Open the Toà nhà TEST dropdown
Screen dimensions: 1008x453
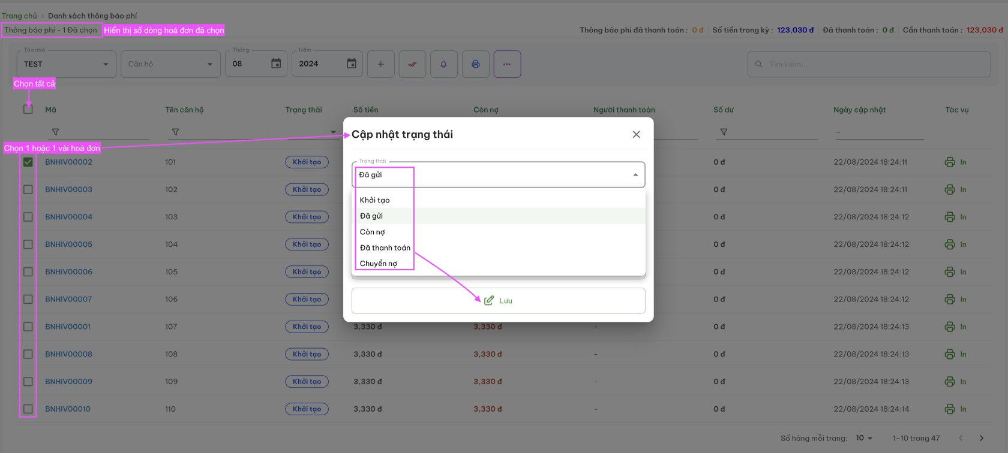(66, 64)
